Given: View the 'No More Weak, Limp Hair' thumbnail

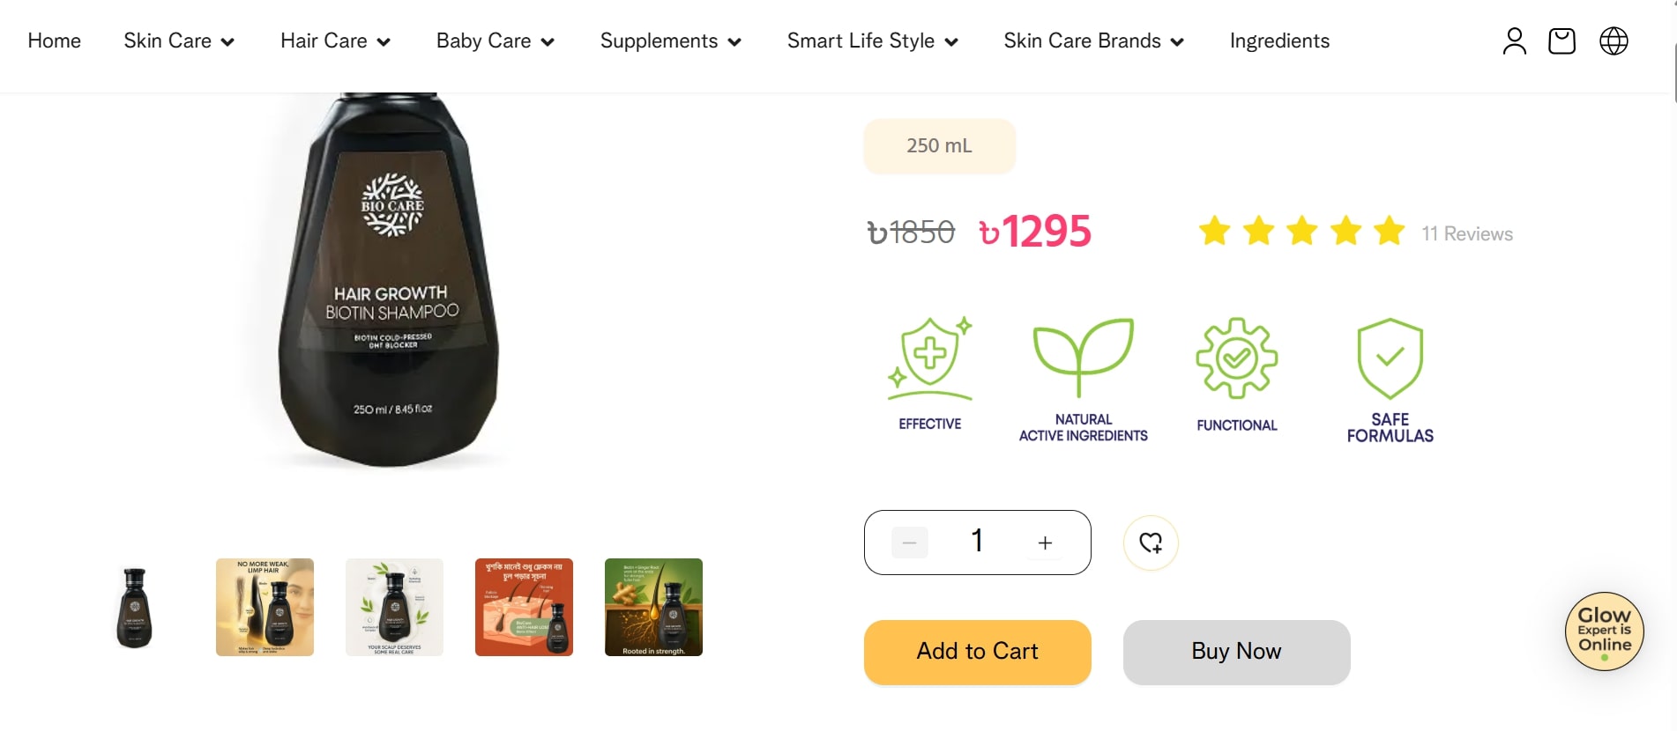Looking at the screenshot, I should [265, 607].
